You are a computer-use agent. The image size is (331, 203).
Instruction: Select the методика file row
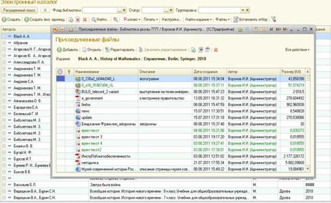pyautogui.click(x=181, y=163)
